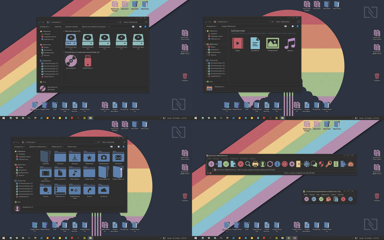Click the printer icon in WinRAR toolbar
This screenshot has width=384, height=240.
255,164
